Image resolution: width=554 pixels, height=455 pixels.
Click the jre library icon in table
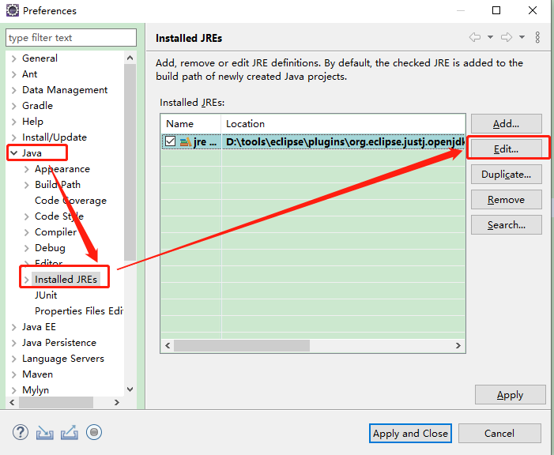pos(186,142)
